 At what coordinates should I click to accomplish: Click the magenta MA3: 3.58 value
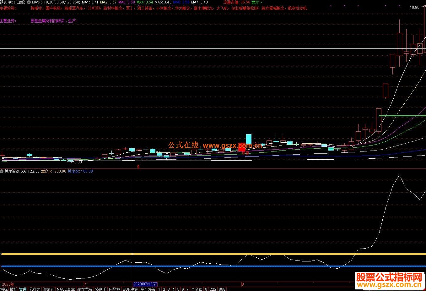click(127, 2)
